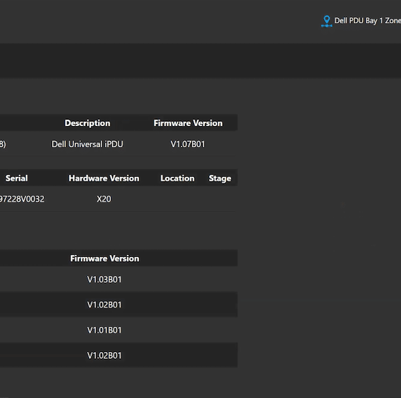Select hardware version X20
Screen dimensions: 401x398
pyautogui.click(x=104, y=199)
